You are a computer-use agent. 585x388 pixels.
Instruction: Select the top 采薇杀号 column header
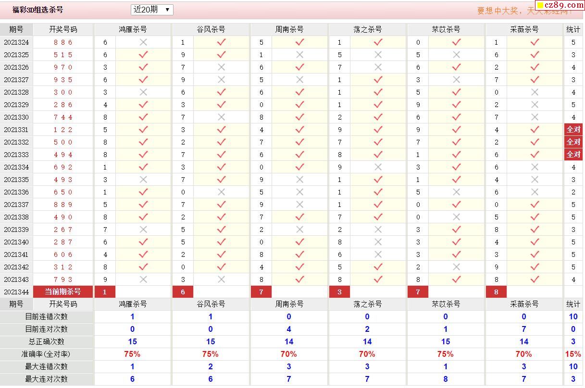[524, 29]
